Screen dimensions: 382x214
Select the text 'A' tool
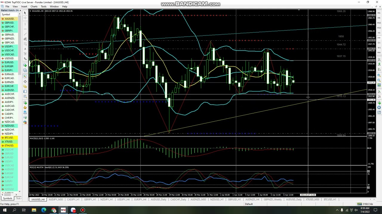click(25, 48)
